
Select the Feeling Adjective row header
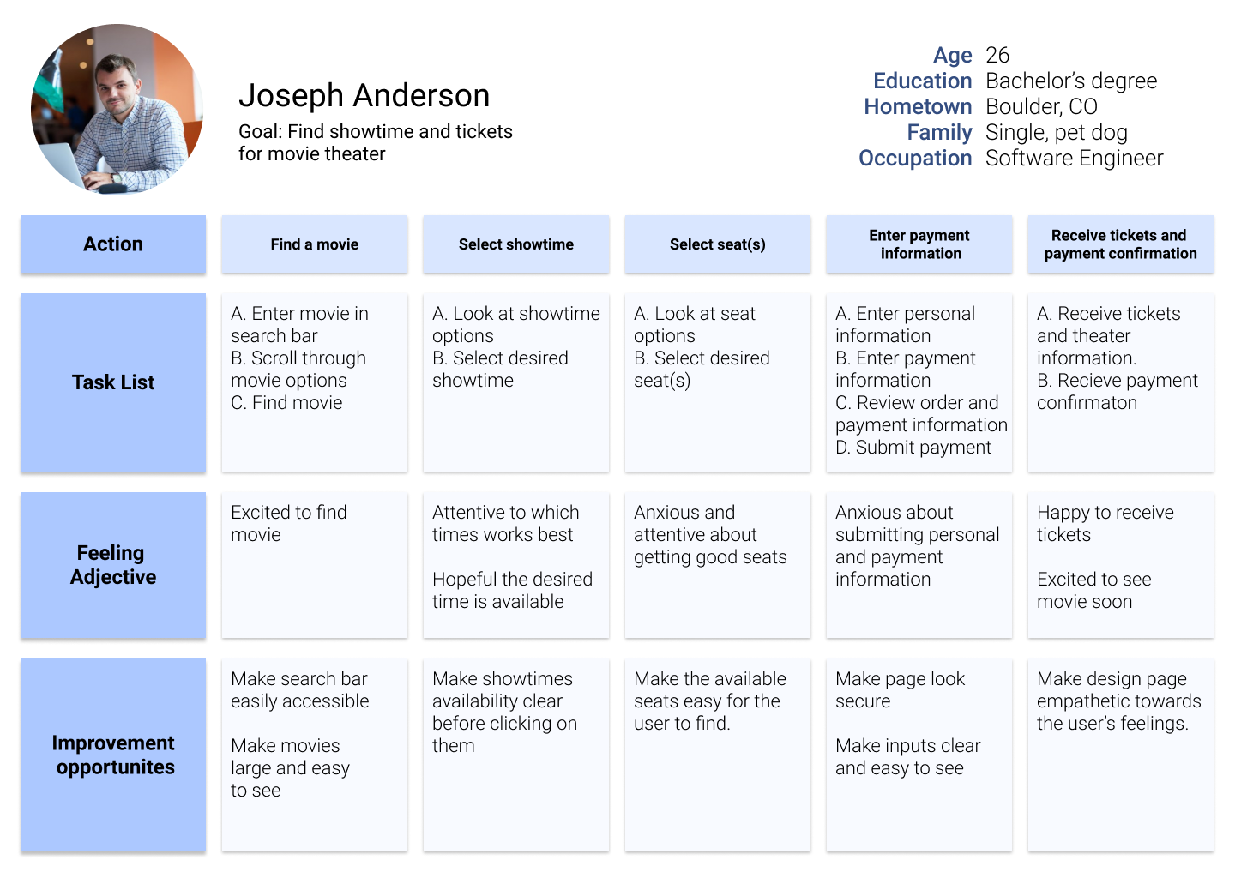(113, 565)
